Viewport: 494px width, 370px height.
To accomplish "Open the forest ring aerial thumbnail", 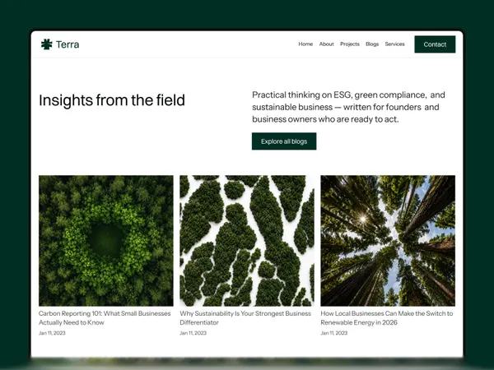I will pyautogui.click(x=106, y=241).
